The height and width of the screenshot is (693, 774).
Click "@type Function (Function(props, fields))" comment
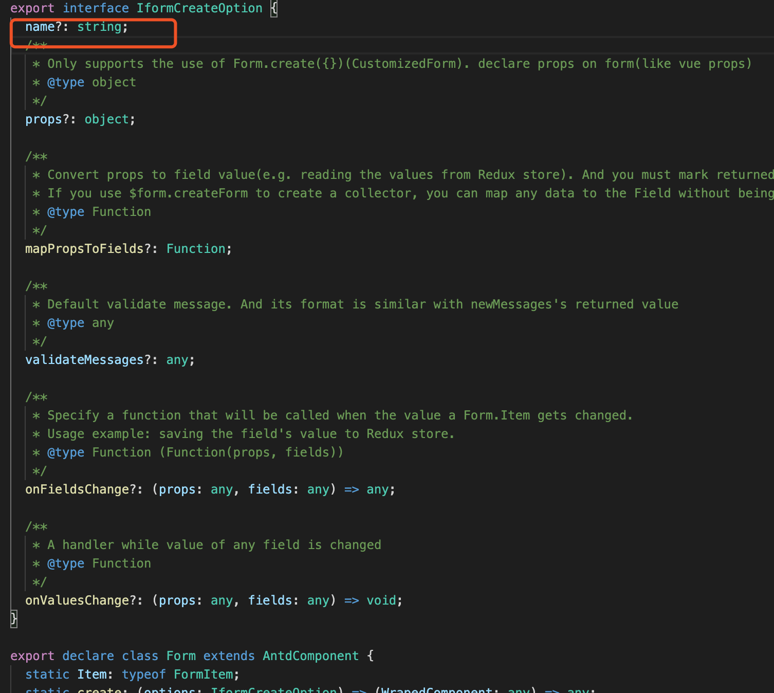click(x=188, y=452)
